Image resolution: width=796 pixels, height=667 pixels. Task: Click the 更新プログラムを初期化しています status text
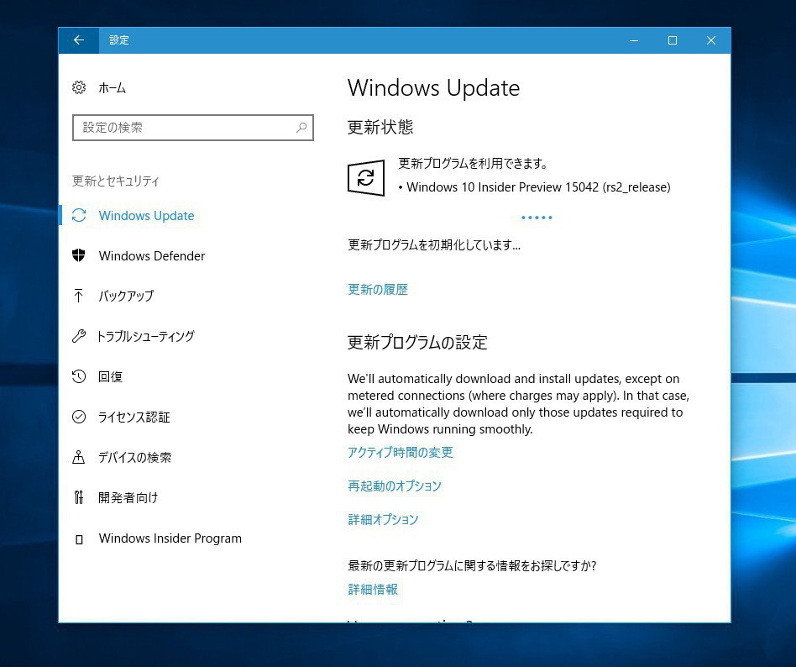click(434, 244)
